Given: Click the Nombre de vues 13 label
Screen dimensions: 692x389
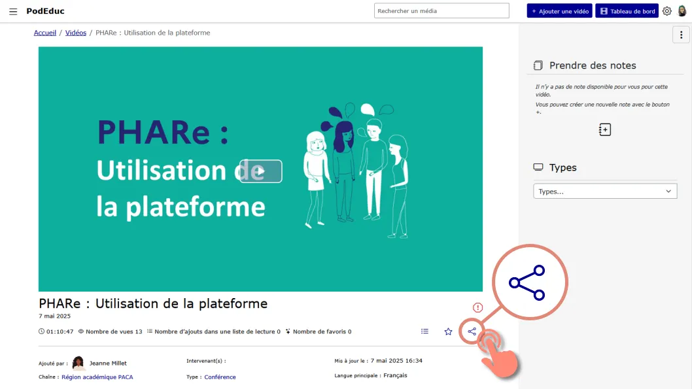Looking at the screenshot, I should click(111, 331).
